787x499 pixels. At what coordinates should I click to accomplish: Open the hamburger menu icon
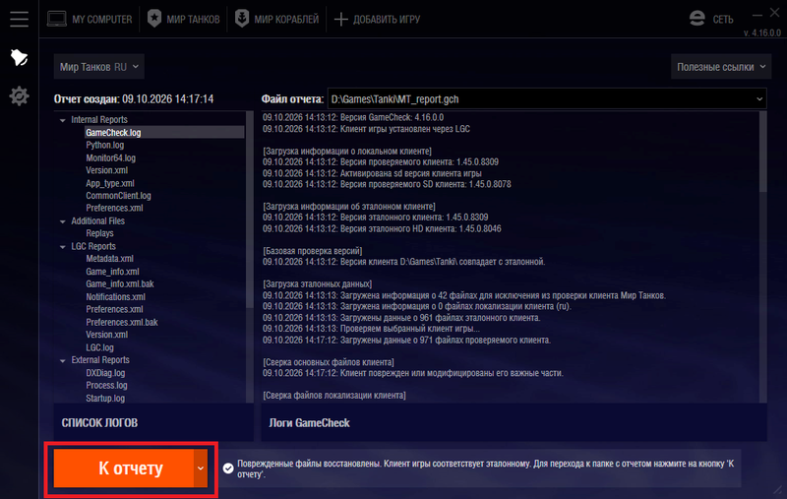point(19,19)
